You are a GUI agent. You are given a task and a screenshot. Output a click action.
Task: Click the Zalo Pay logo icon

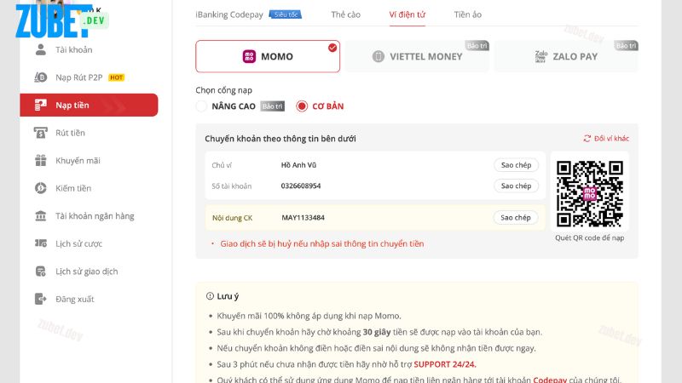(x=540, y=56)
